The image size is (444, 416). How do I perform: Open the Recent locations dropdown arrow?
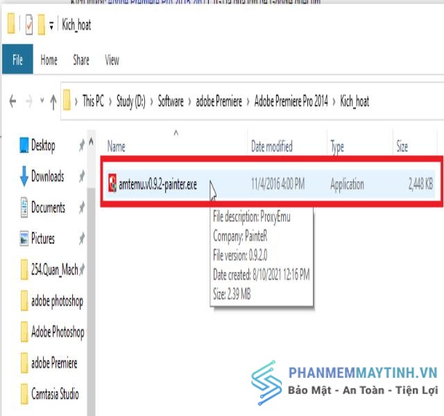coord(42,100)
